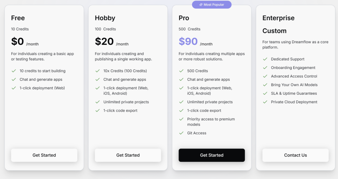
Task: Click checkmark next to Hobby's 1-click code export
Action: [x=97, y=111]
